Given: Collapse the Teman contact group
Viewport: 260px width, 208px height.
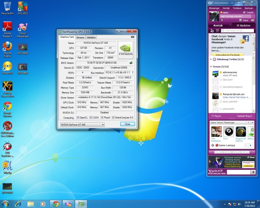Looking at the screenshot, I should [211, 67].
